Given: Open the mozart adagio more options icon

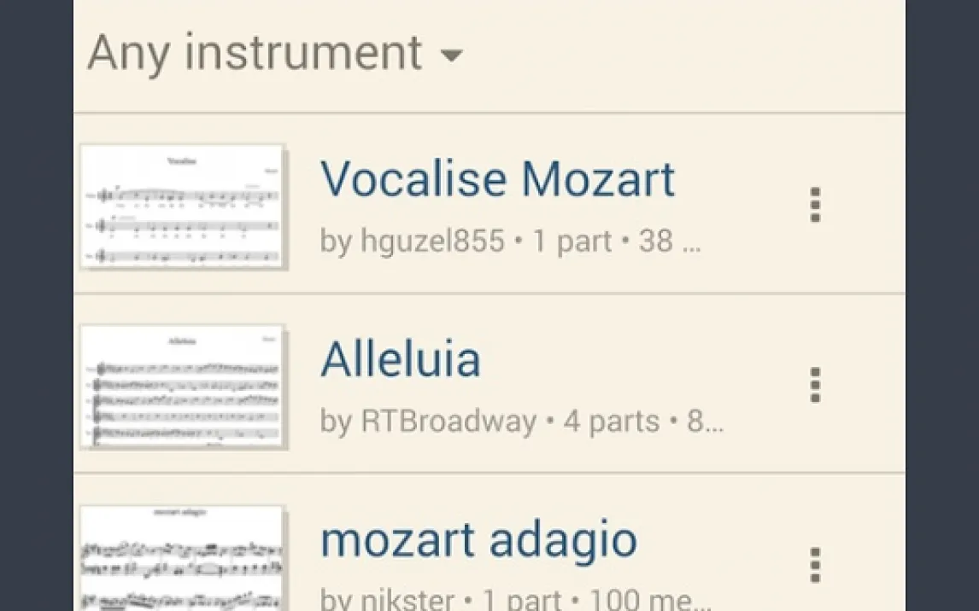Looking at the screenshot, I should [815, 565].
